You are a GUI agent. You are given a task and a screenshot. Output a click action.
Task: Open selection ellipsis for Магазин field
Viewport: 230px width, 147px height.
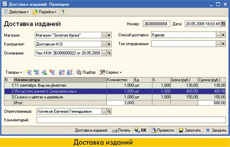(x=104, y=35)
